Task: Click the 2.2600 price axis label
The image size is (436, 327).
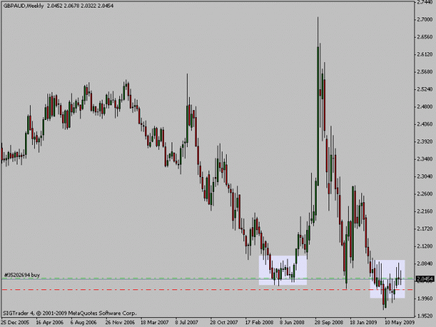Action: (x=425, y=194)
